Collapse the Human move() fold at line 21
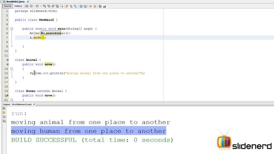The height and width of the screenshot is (154, 274). pyautogui.click(x=12, y=100)
